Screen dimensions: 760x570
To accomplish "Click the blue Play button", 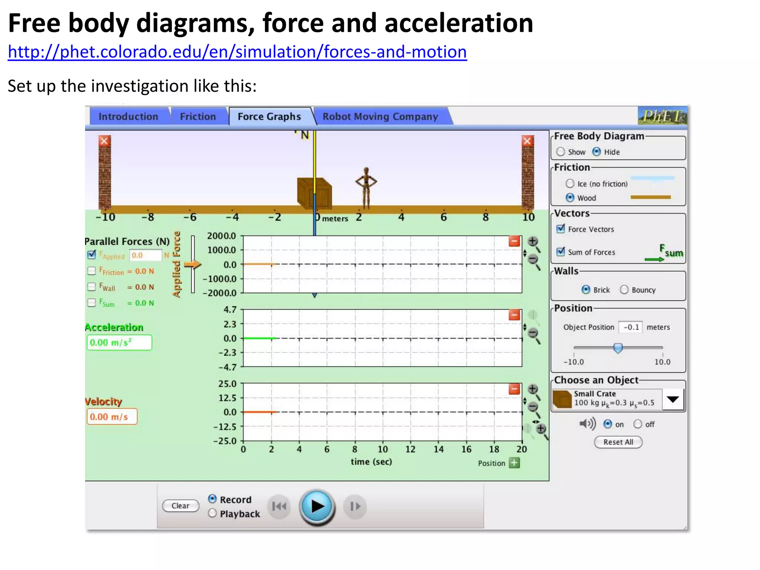I will tap(317, 506).
